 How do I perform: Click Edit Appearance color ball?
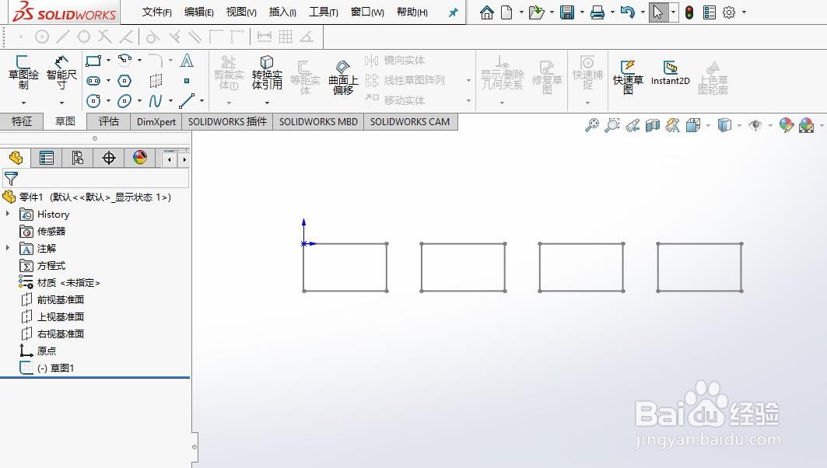click(786, 125)
